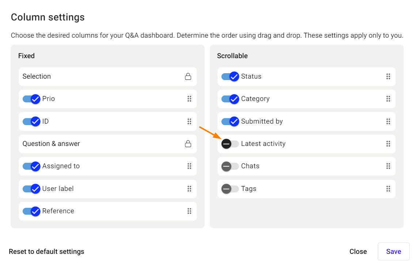Click the lock icon on Question & answer
Screen dimensions: 414x263
(188, 144)
